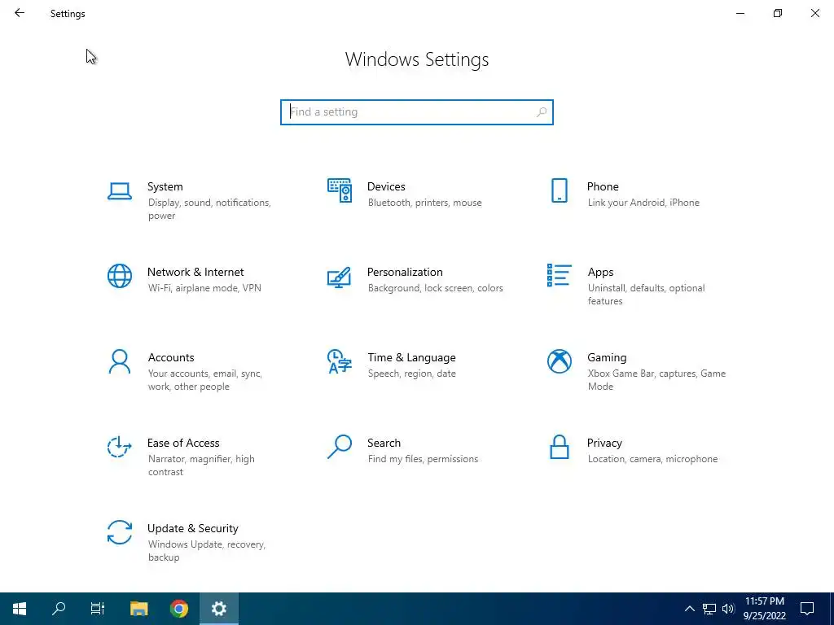Click the Personalization paintbrush icon
Image resolution: width=834 pixels, height=625 pixels.
[x=340, y=277]
